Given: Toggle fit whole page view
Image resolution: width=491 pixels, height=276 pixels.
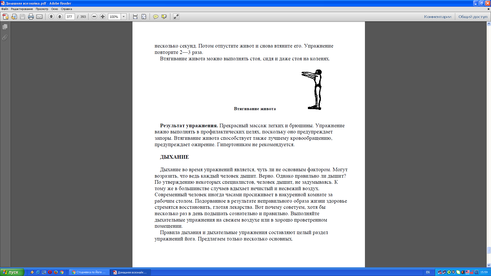Looking at the screenshot, I should (144, 17).
